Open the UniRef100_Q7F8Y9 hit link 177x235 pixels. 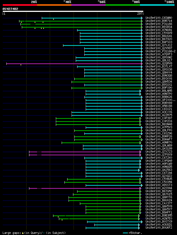coord(159,155)
